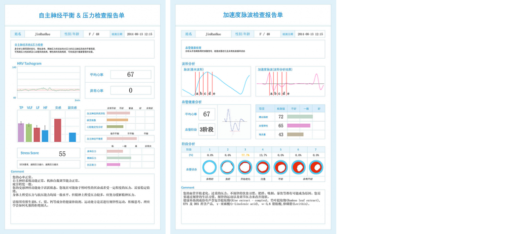Screen dimensions: 505x234
Task: Click the pink bar beside value 65
Action: [x=298, y=126]
